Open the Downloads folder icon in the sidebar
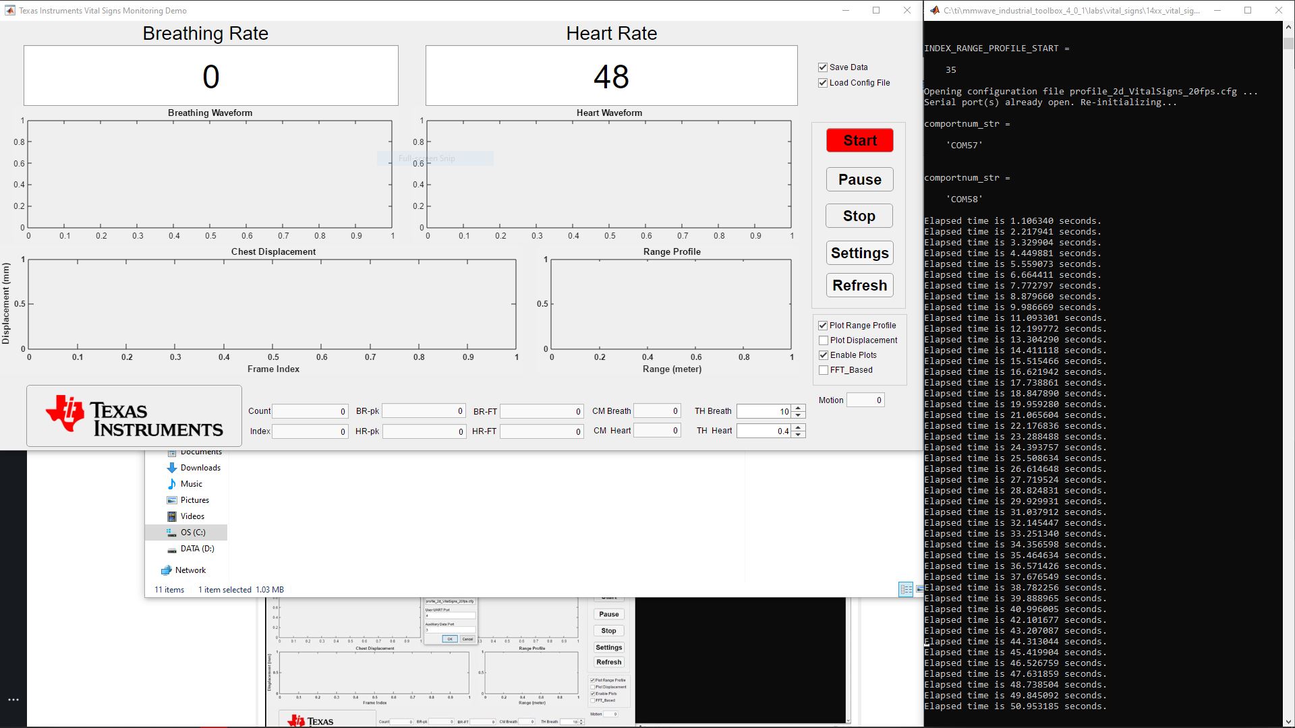1295x728 pixels. [x=173, y=467]
